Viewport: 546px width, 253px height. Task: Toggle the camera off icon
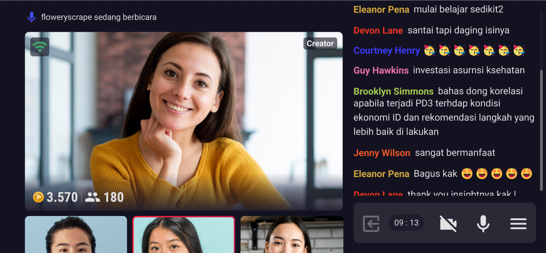click(448, 223)
